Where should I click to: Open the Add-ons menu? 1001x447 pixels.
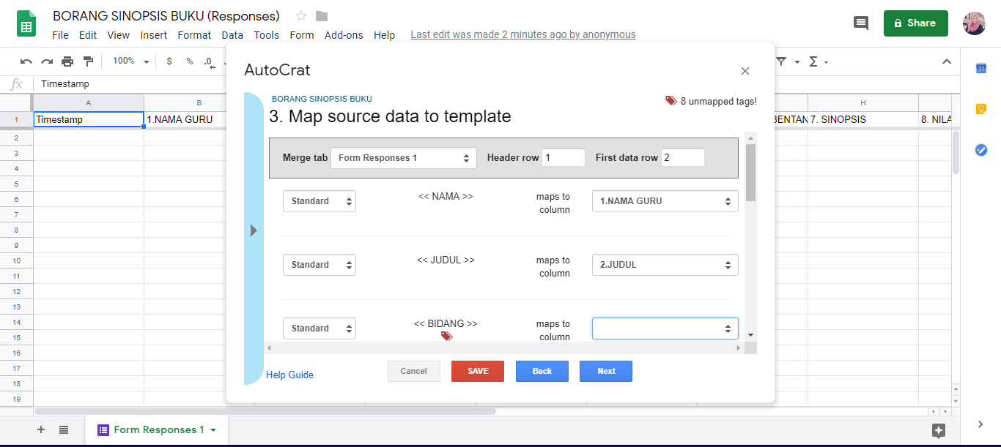click(344, 35)
